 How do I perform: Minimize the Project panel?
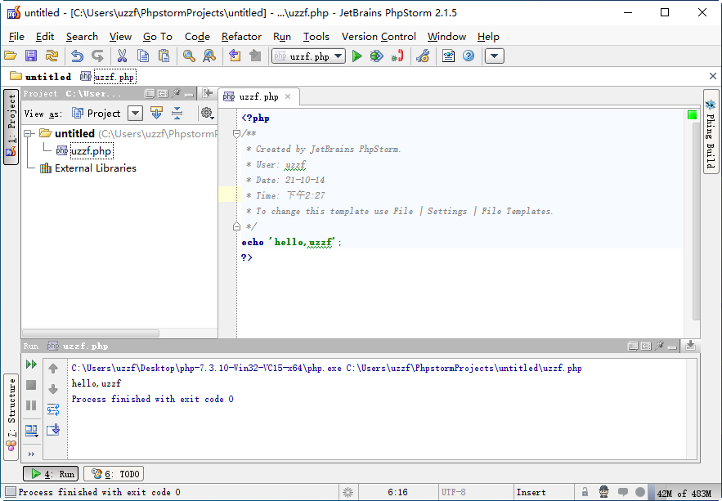189,94
